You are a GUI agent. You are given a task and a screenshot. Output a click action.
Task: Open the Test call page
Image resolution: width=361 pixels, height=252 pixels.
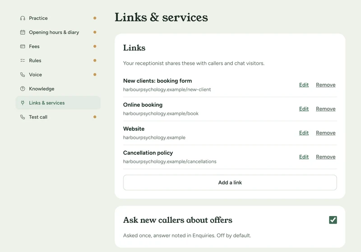pos(58,117)
